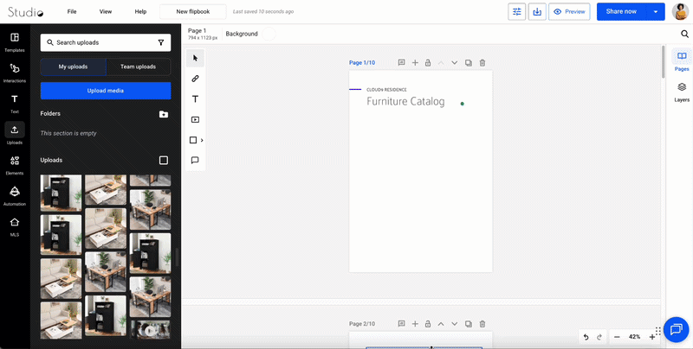693x349 pixels.
Task: Click the Preview button
Action: pos(570,11)
